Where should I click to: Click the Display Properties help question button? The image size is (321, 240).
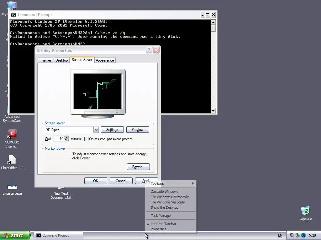tap(149, 50)
